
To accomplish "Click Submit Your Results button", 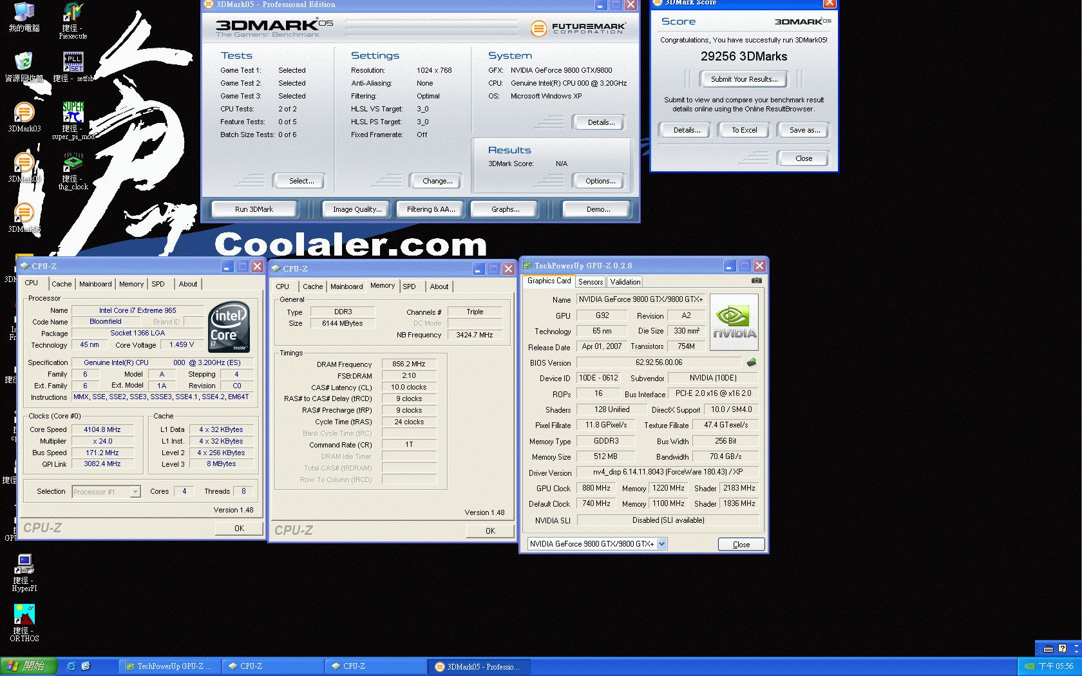I will [x=744, y=79].
